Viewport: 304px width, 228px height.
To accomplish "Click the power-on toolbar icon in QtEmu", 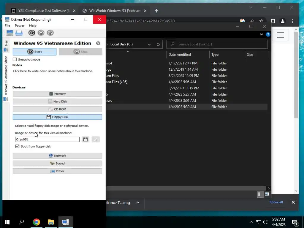I will tap(32, 33).
